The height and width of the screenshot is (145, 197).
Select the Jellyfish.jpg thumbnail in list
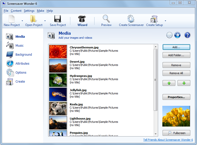(58, 94)
